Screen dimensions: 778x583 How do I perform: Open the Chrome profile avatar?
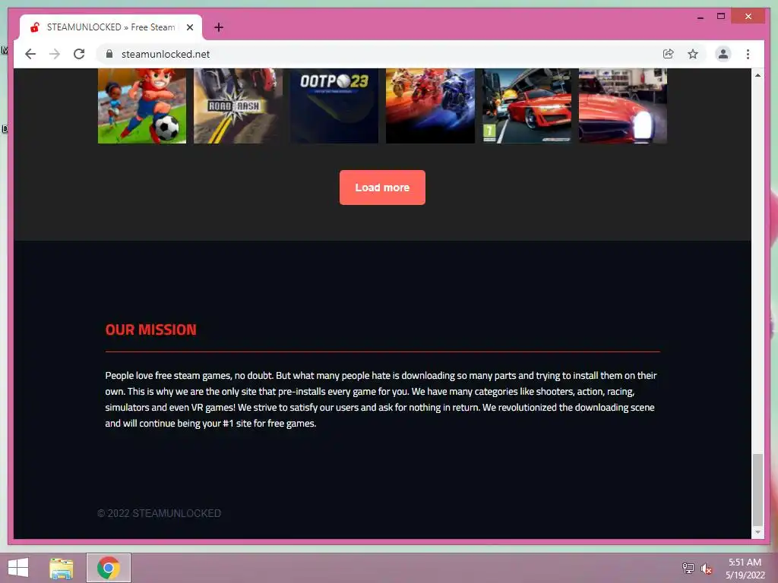click(x=723, y=54)
